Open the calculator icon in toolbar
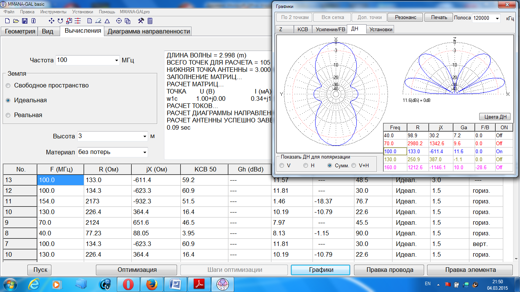 pos(150,21)
